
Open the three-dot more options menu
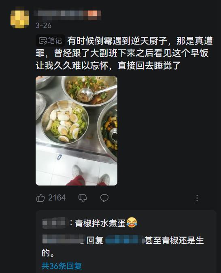tap(197, 198)
